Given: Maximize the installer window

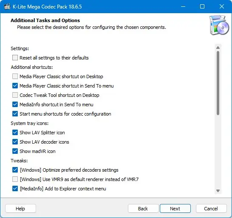Looking at the screenshot, I should tap(202, 6).
